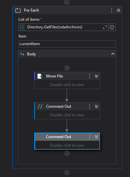Click the For Each activity icon
The width and height of the screenshot is (130, 177).
coord(18,10)
